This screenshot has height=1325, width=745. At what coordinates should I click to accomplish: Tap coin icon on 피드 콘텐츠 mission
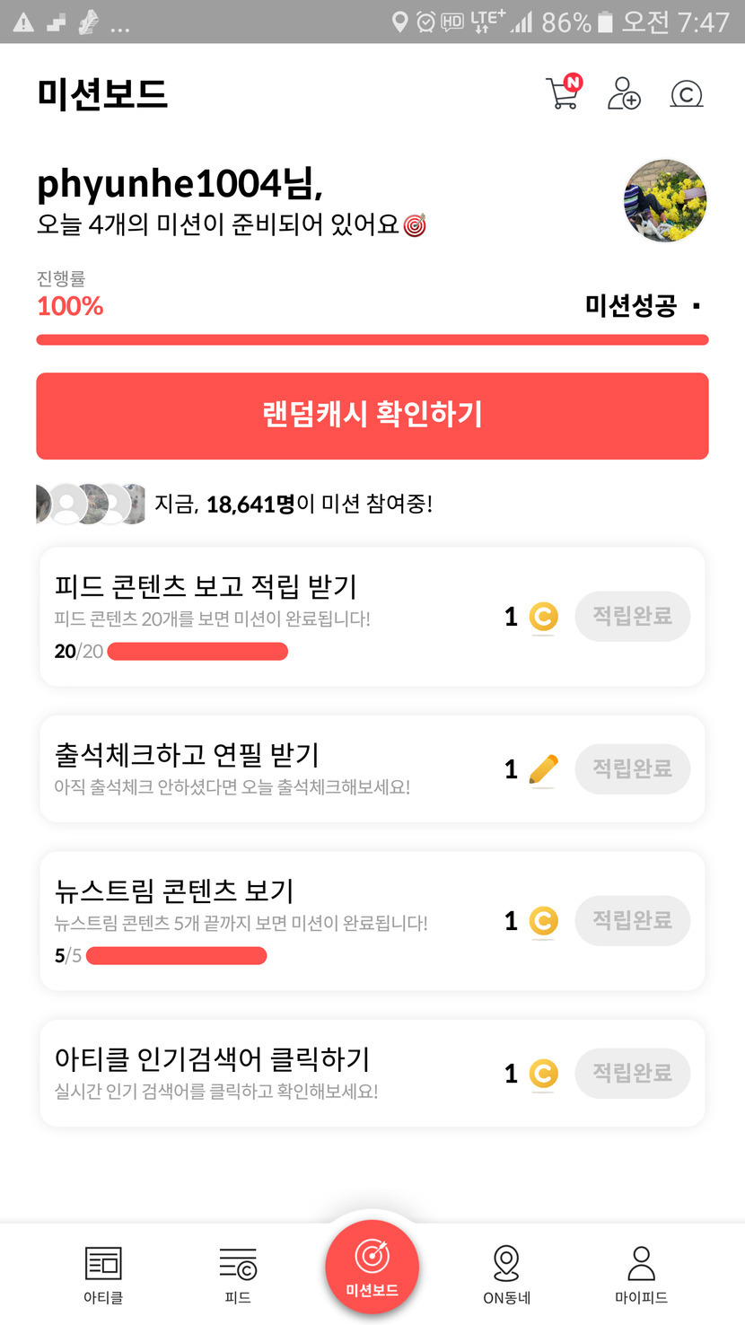coord(543,617)
